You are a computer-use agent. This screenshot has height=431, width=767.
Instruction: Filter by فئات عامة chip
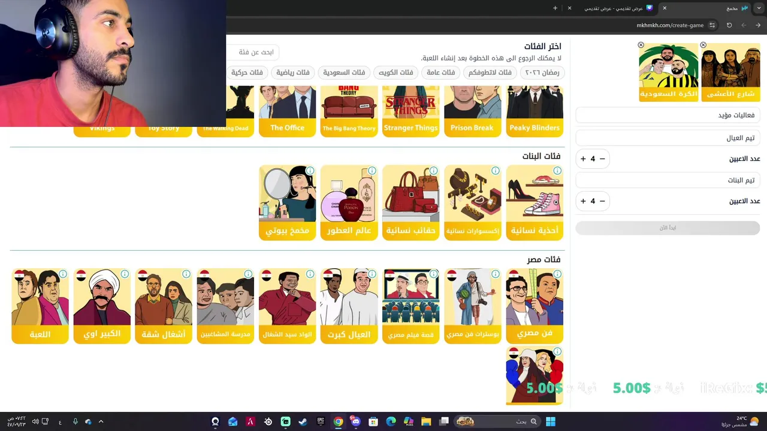441,72
